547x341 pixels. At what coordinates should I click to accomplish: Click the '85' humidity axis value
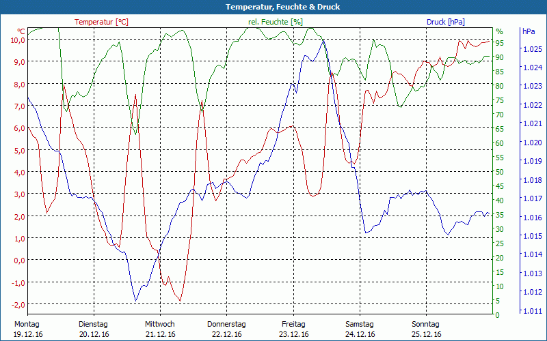[500, 72]
